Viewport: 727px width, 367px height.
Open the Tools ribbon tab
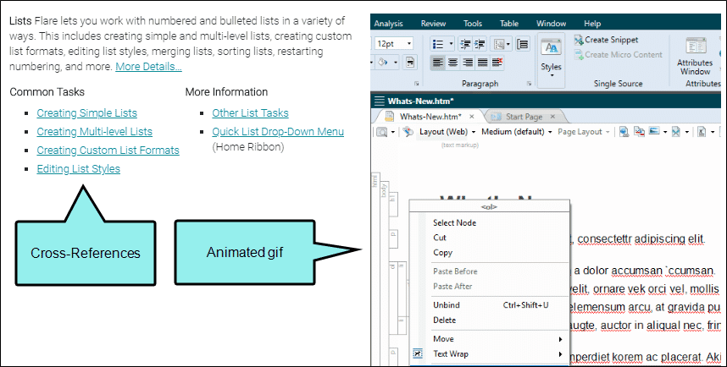pyautogui.click(x=473, y=24)
